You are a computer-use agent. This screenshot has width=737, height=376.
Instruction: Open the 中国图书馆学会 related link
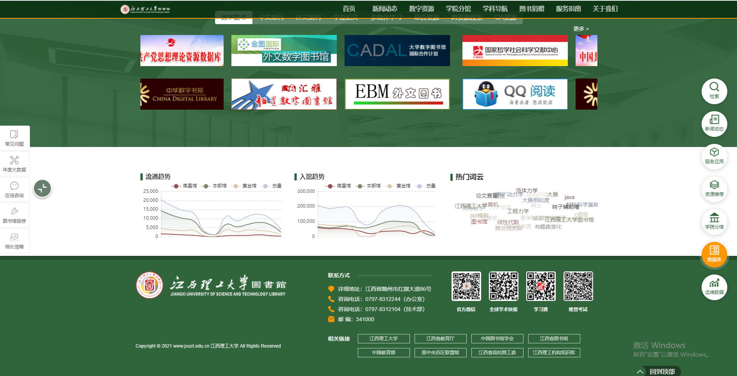[x=497, y=339]
